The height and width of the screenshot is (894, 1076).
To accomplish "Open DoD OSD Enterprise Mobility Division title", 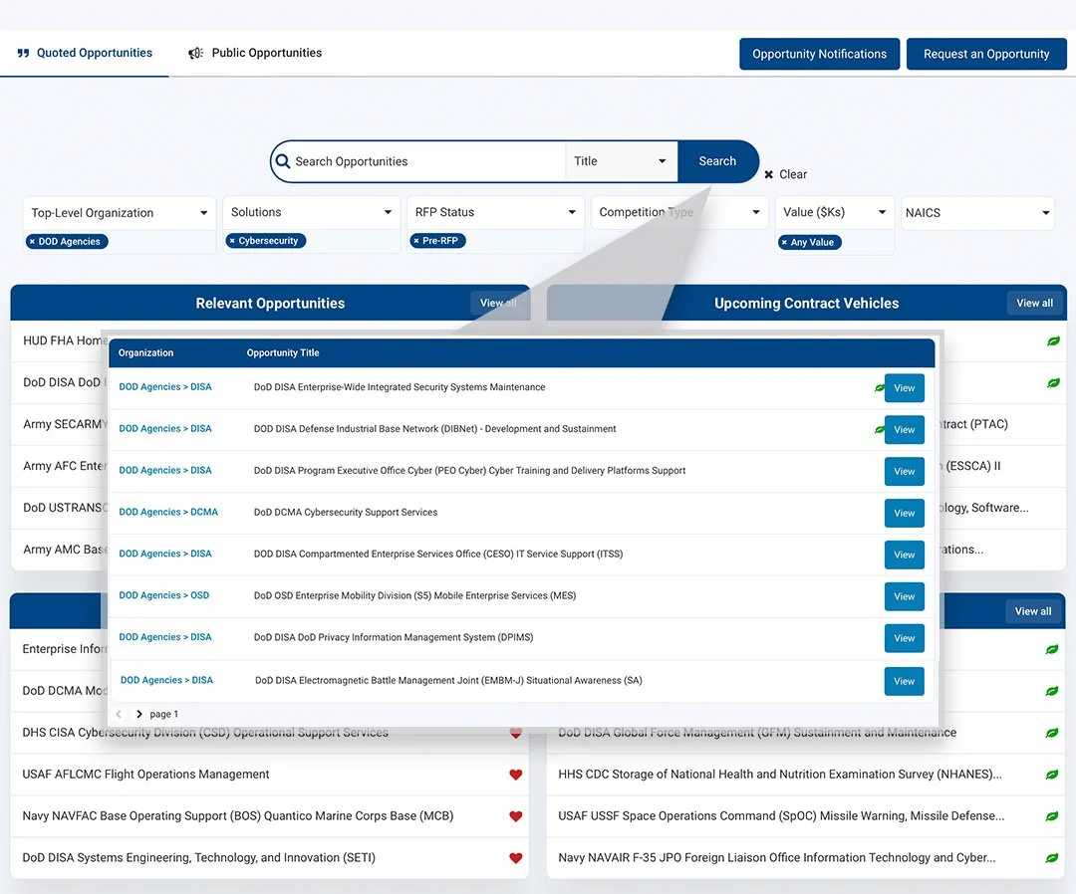I will (414, 595).
